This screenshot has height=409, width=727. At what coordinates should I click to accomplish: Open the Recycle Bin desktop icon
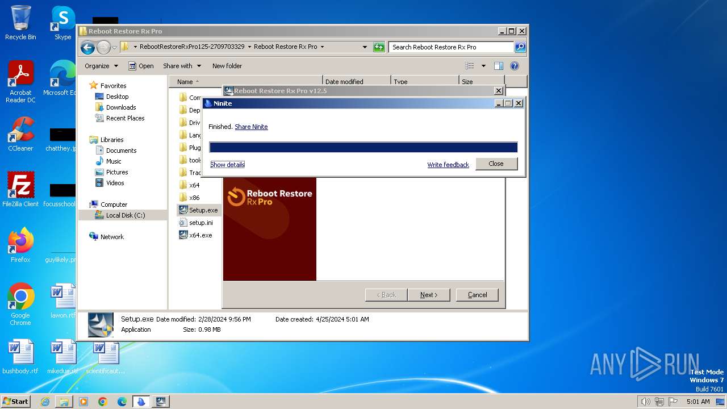(20, 23)
